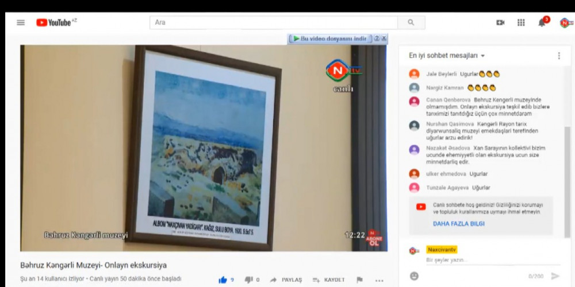Select the 'Jale Beylerli' username
The image size is (575, 287).
click(441, 74)
